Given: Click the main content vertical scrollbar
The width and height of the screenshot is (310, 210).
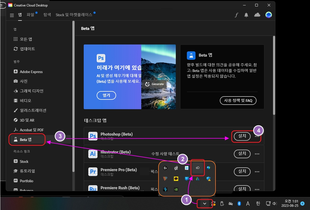Looking at the screenshot, I should click(x=274, y=75).
